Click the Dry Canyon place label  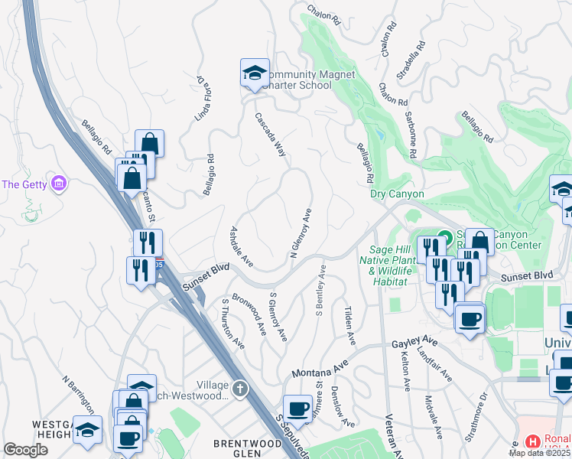(397, 194)
